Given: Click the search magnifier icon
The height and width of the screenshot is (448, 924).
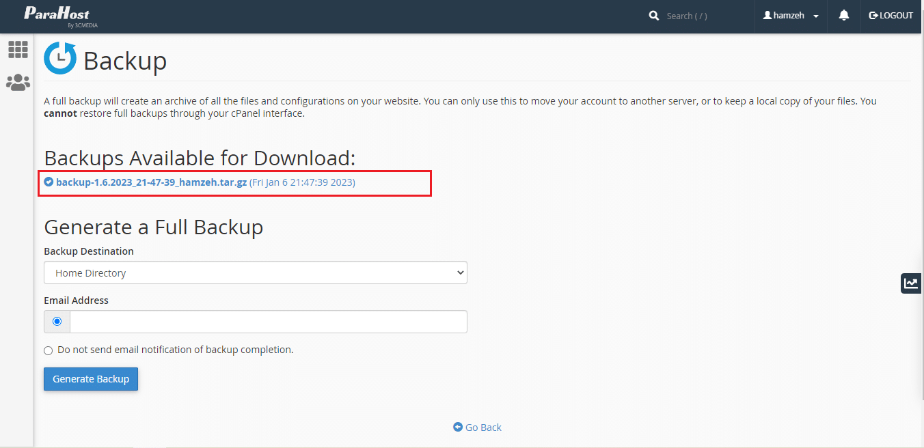Looking at the screenshot, I should 654,16.
